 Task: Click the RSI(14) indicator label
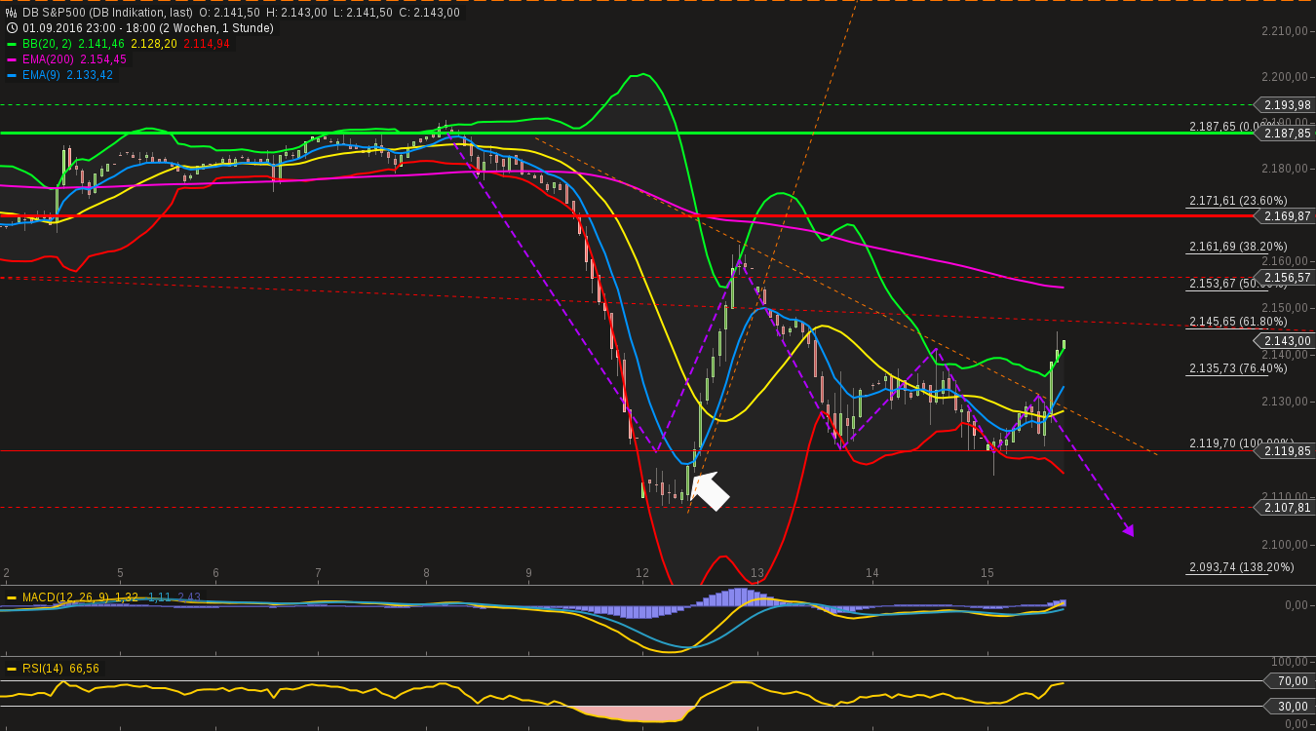tap(43, 669)
